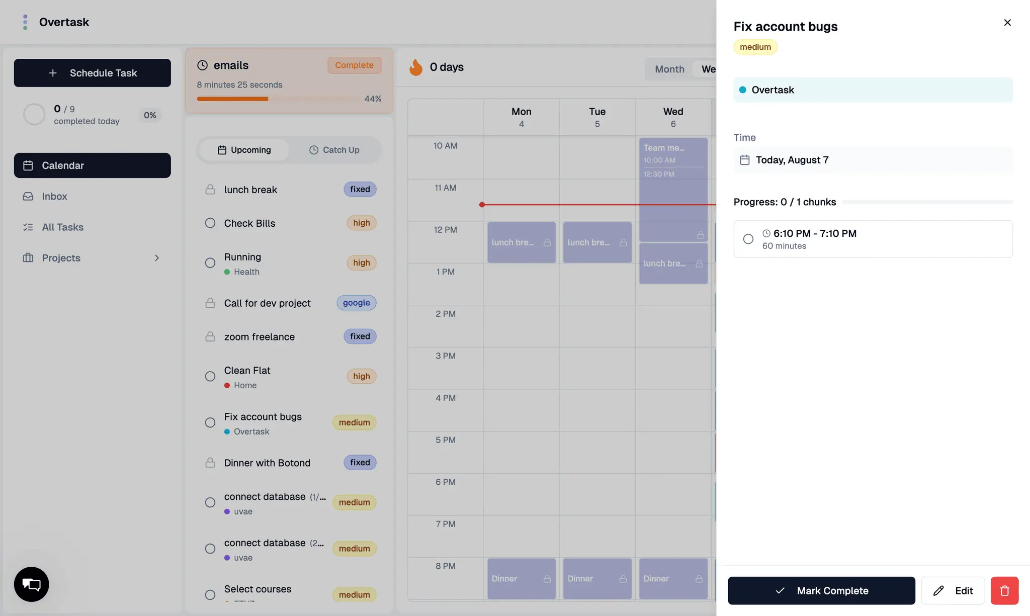Click the flame streak icon
1030x616 pixels.
coord(416,67)
